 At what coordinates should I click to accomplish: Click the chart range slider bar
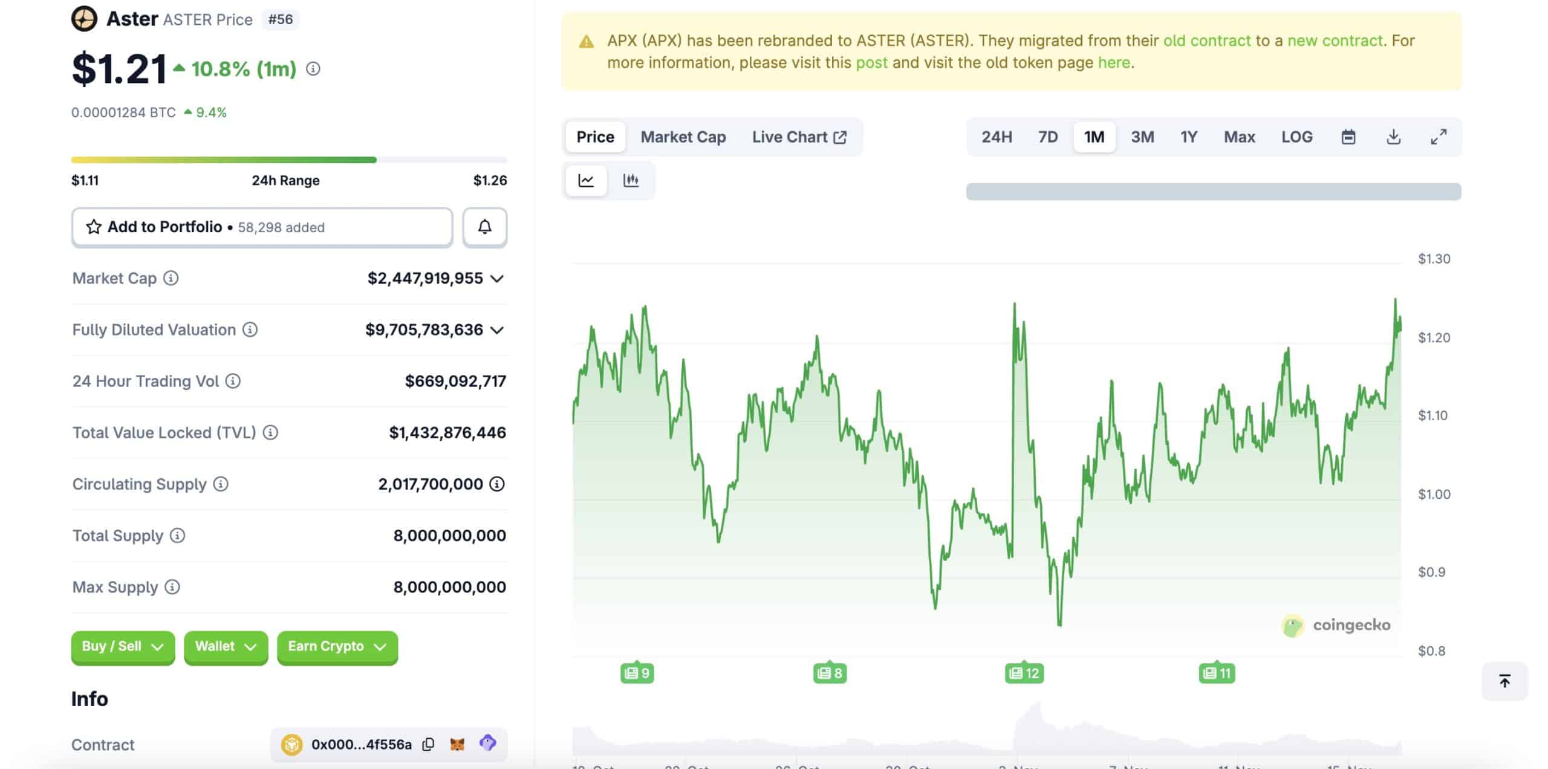[x=1212, y=192]
